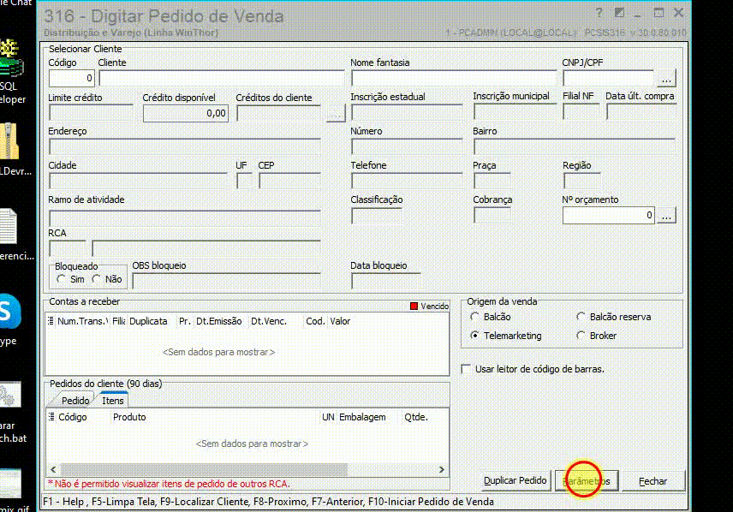Click the Telefone field
The height and width of the screenshot is (512, 733).
point(407,181)
